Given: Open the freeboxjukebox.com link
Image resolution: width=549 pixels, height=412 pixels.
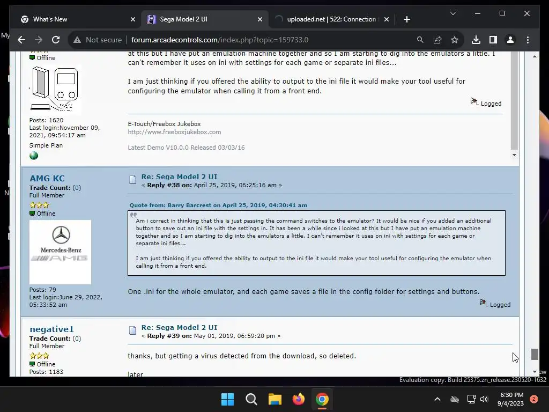Looking at the screenshot, I should (x=174, y=132).
